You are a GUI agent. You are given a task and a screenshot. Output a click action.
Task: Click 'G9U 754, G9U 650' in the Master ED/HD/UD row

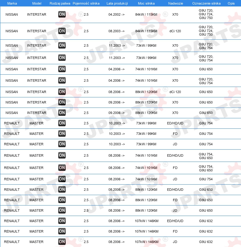[x=206, y=156]
